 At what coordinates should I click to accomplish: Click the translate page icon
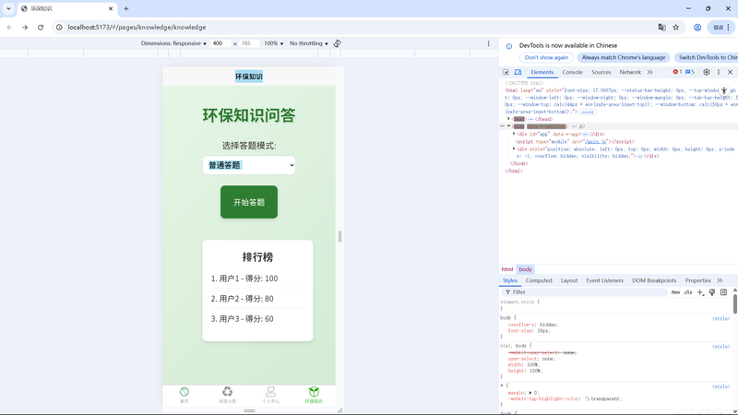661,28
